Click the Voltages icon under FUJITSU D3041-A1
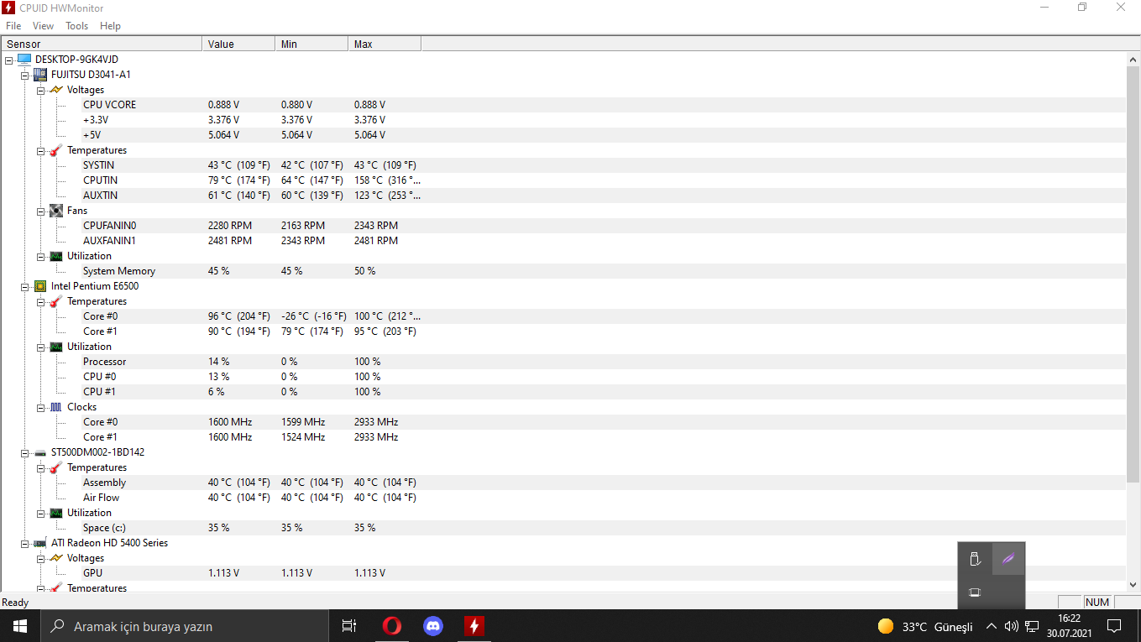This screenshot has height=642, width=1141. pos(55,90)
